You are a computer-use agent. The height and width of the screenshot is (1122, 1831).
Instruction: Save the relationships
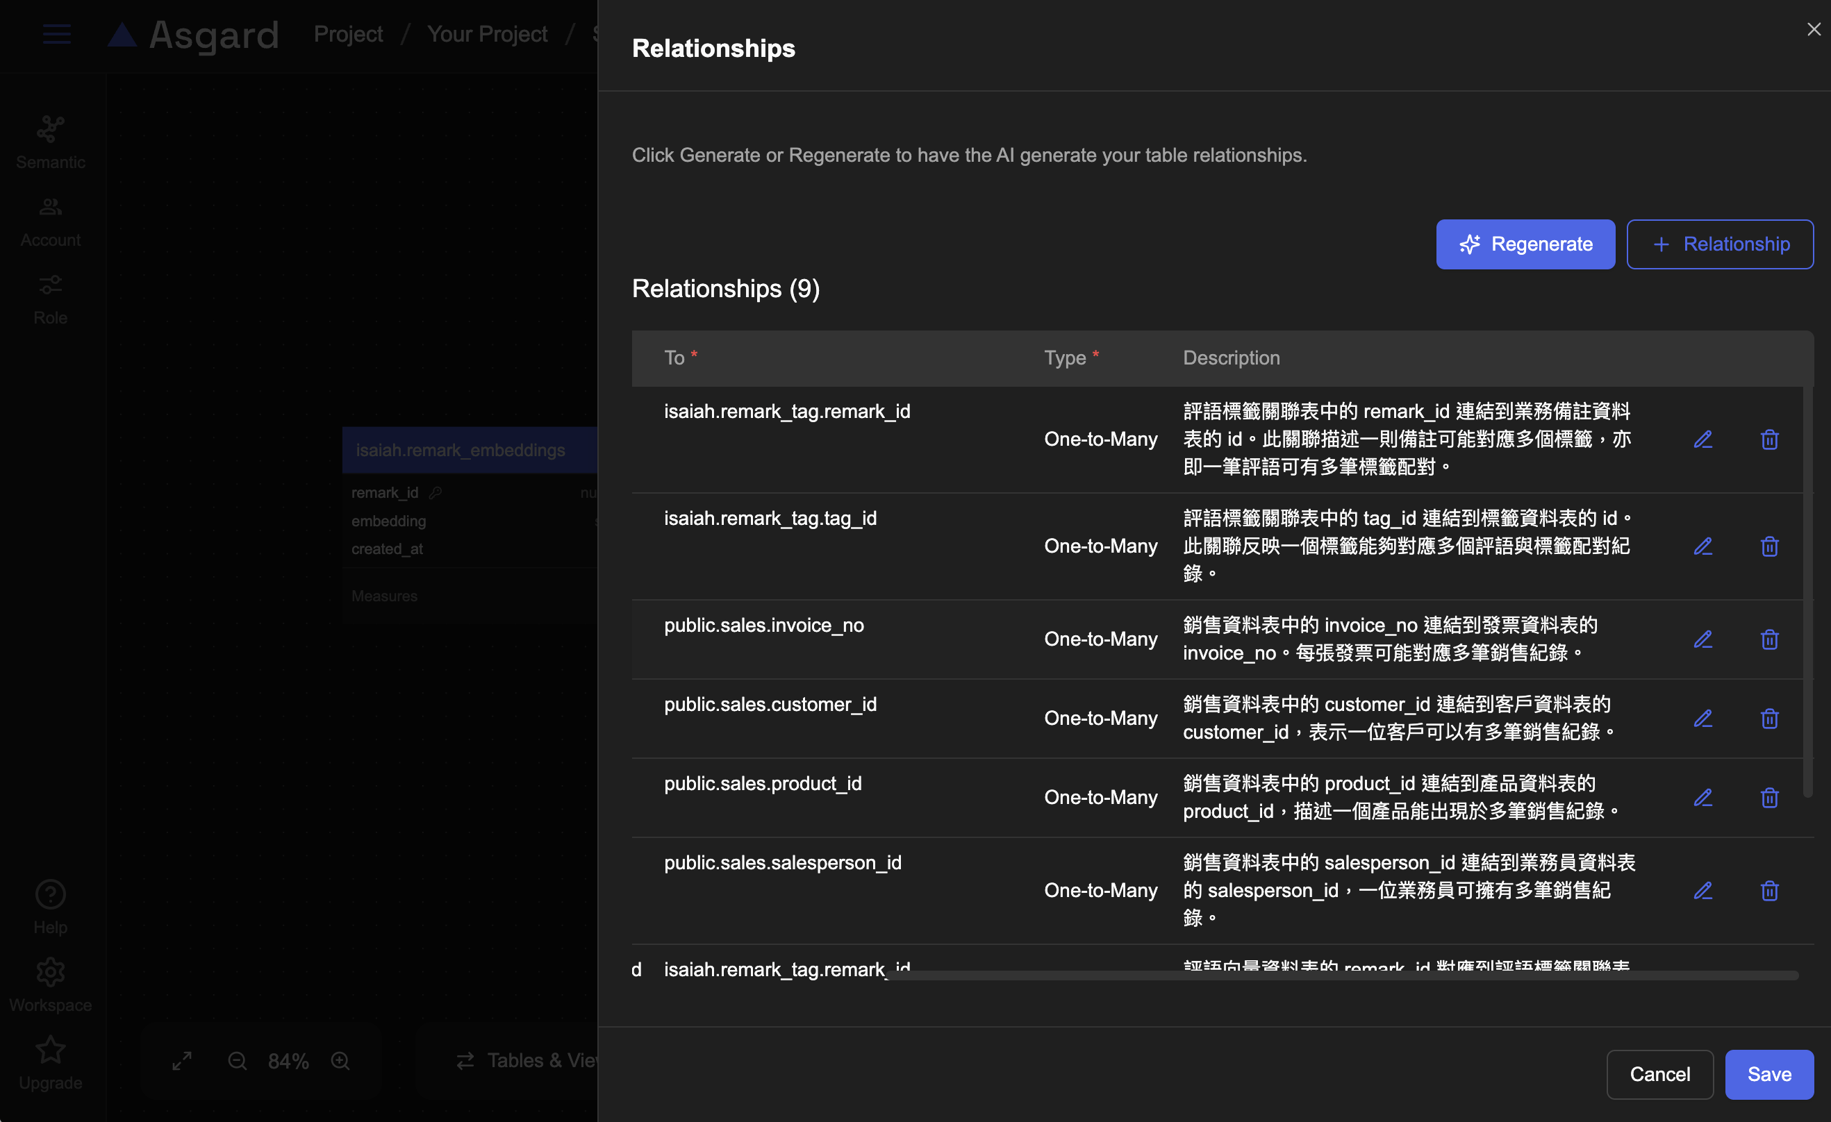[x=1768, y=1073]
